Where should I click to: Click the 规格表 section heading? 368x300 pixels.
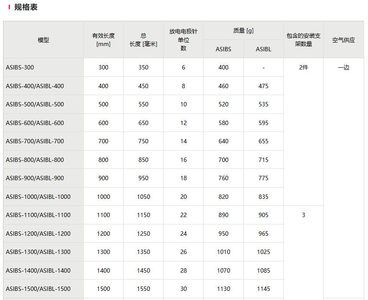(26, 7)
